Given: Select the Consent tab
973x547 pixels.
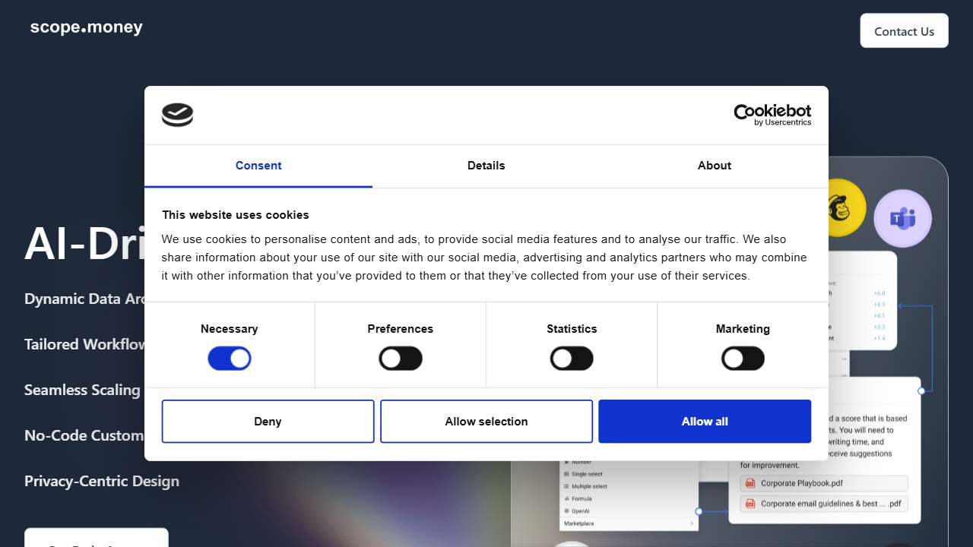Looking at the screenshot, I should pos(258,166).
